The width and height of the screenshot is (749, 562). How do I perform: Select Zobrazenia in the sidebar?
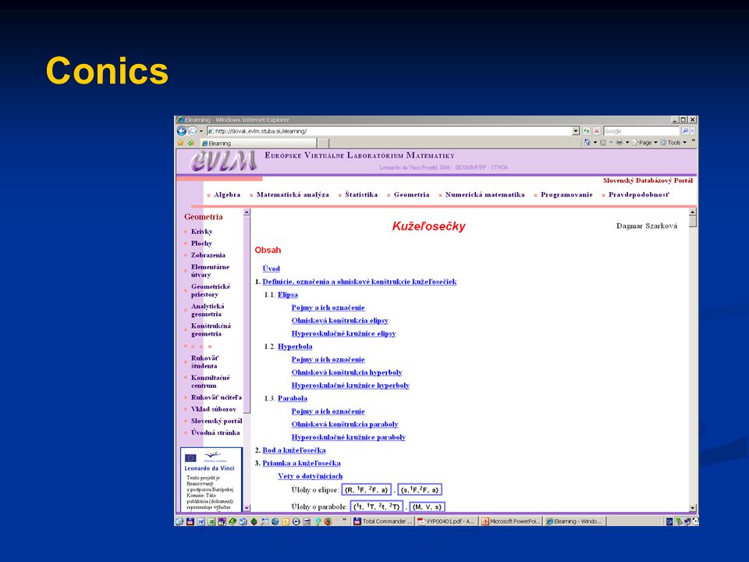point(208,255)
